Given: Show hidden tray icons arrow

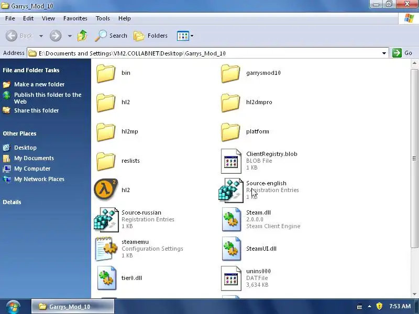Looking at the screenshot, I should click(x=370, y=306).
